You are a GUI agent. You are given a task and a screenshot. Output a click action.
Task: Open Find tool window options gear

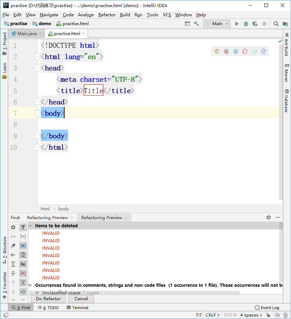click(269, 217)
